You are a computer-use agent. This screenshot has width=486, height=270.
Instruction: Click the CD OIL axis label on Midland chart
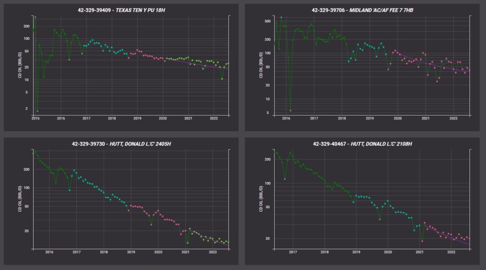(262, 65)
